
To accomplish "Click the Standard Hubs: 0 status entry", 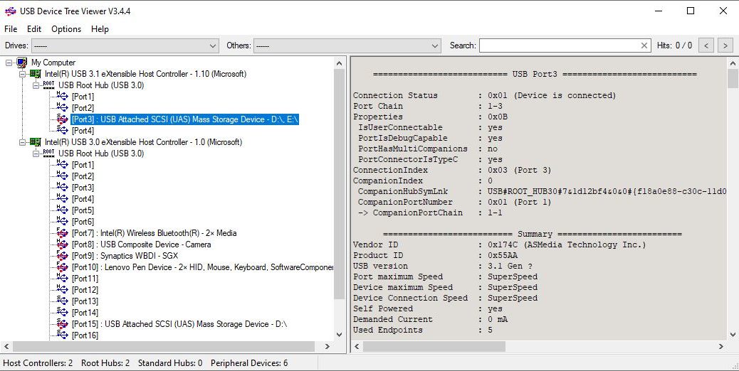I will click(x=170, y=363).
